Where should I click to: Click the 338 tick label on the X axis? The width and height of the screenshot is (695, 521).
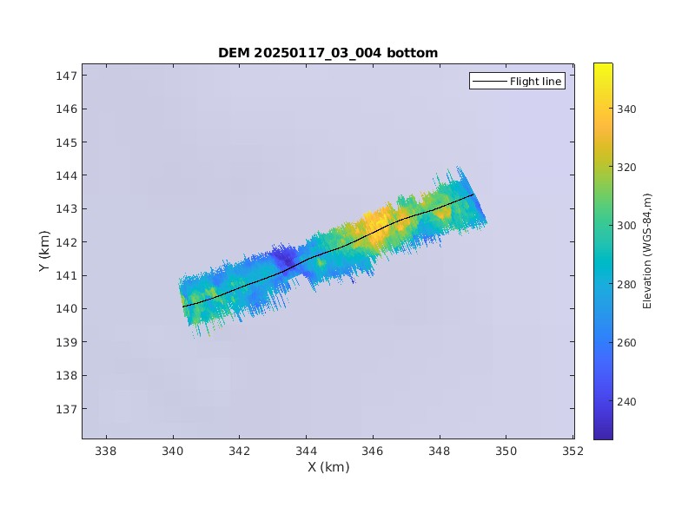[x=106, y=451]
